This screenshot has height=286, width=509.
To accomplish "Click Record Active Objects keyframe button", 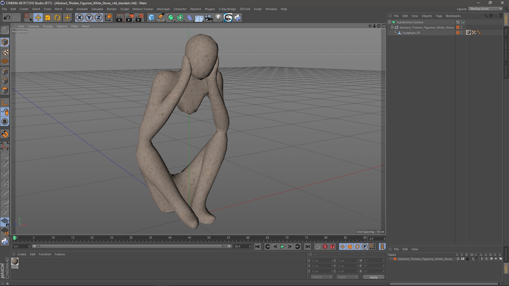I will tap(317, 247).
